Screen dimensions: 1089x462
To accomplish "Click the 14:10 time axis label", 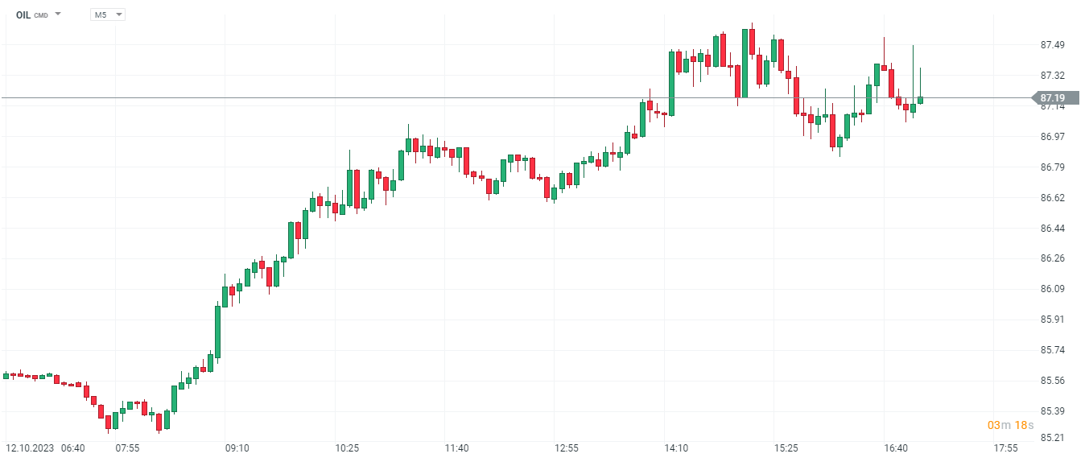I will click(676, 448).
